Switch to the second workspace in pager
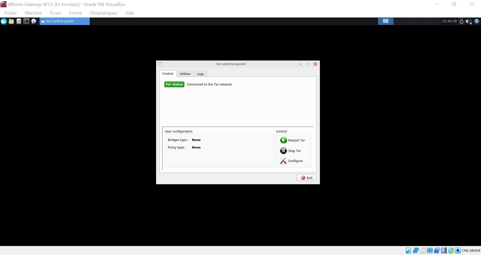 coord(401,21)
